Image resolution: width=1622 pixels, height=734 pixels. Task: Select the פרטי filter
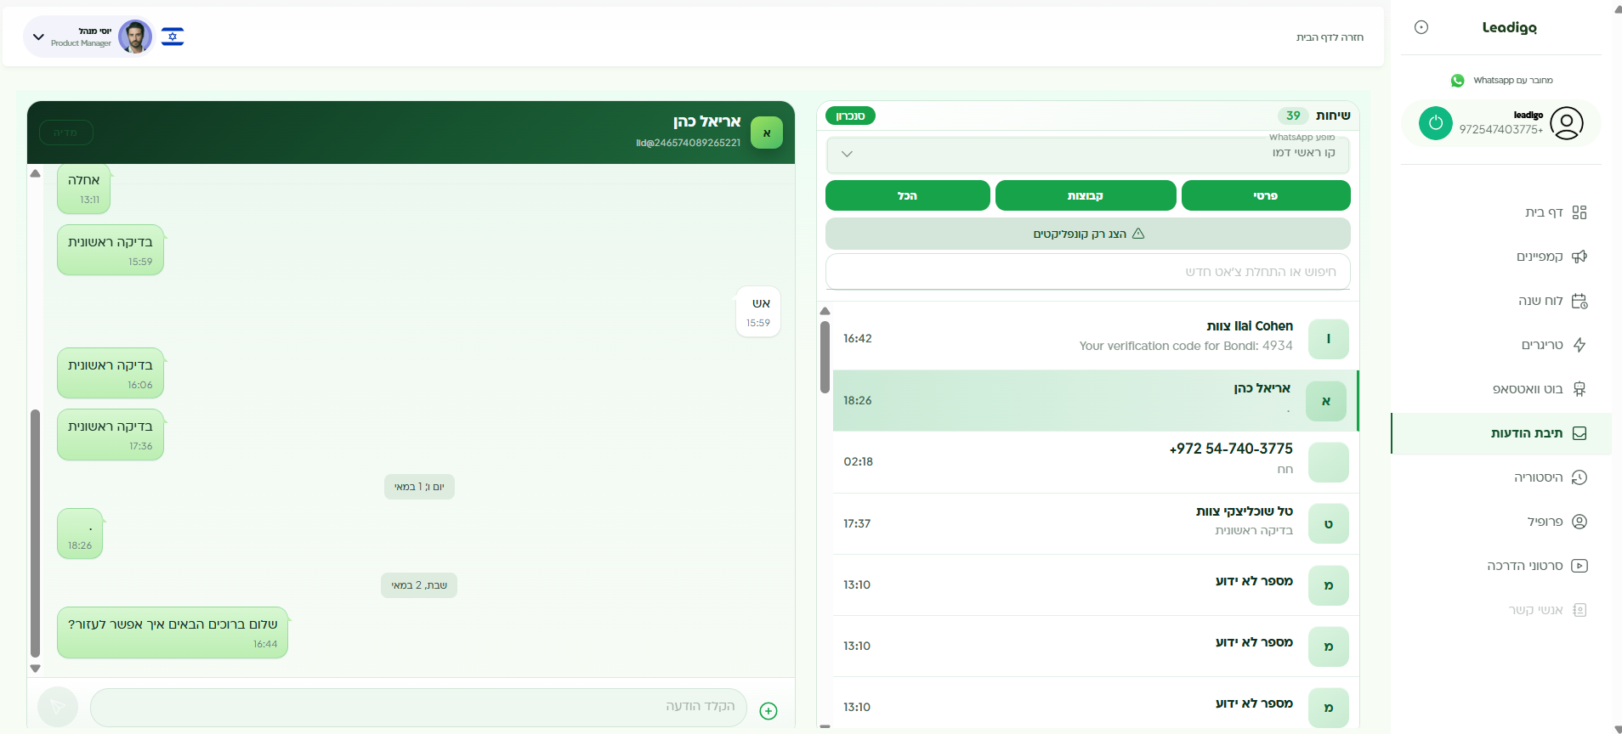coord(1266,195)
